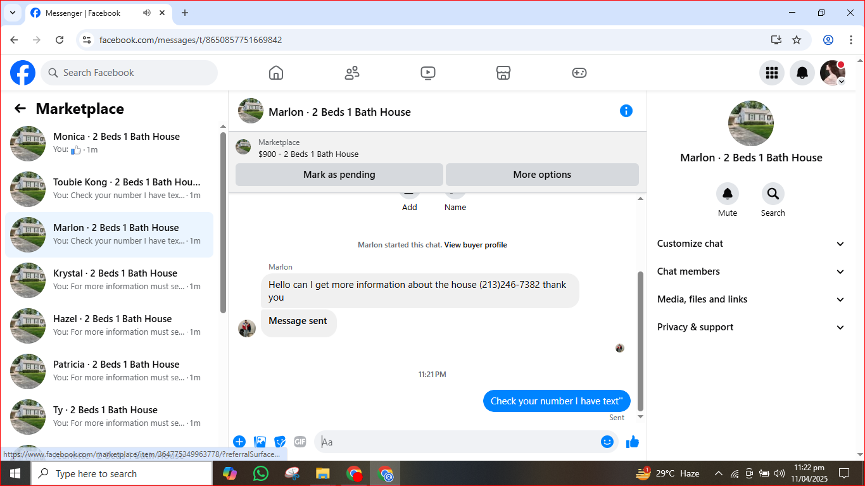Open Facebook notifications bell
This screenshot has width=865, height=486.
(x=802, y=73)
